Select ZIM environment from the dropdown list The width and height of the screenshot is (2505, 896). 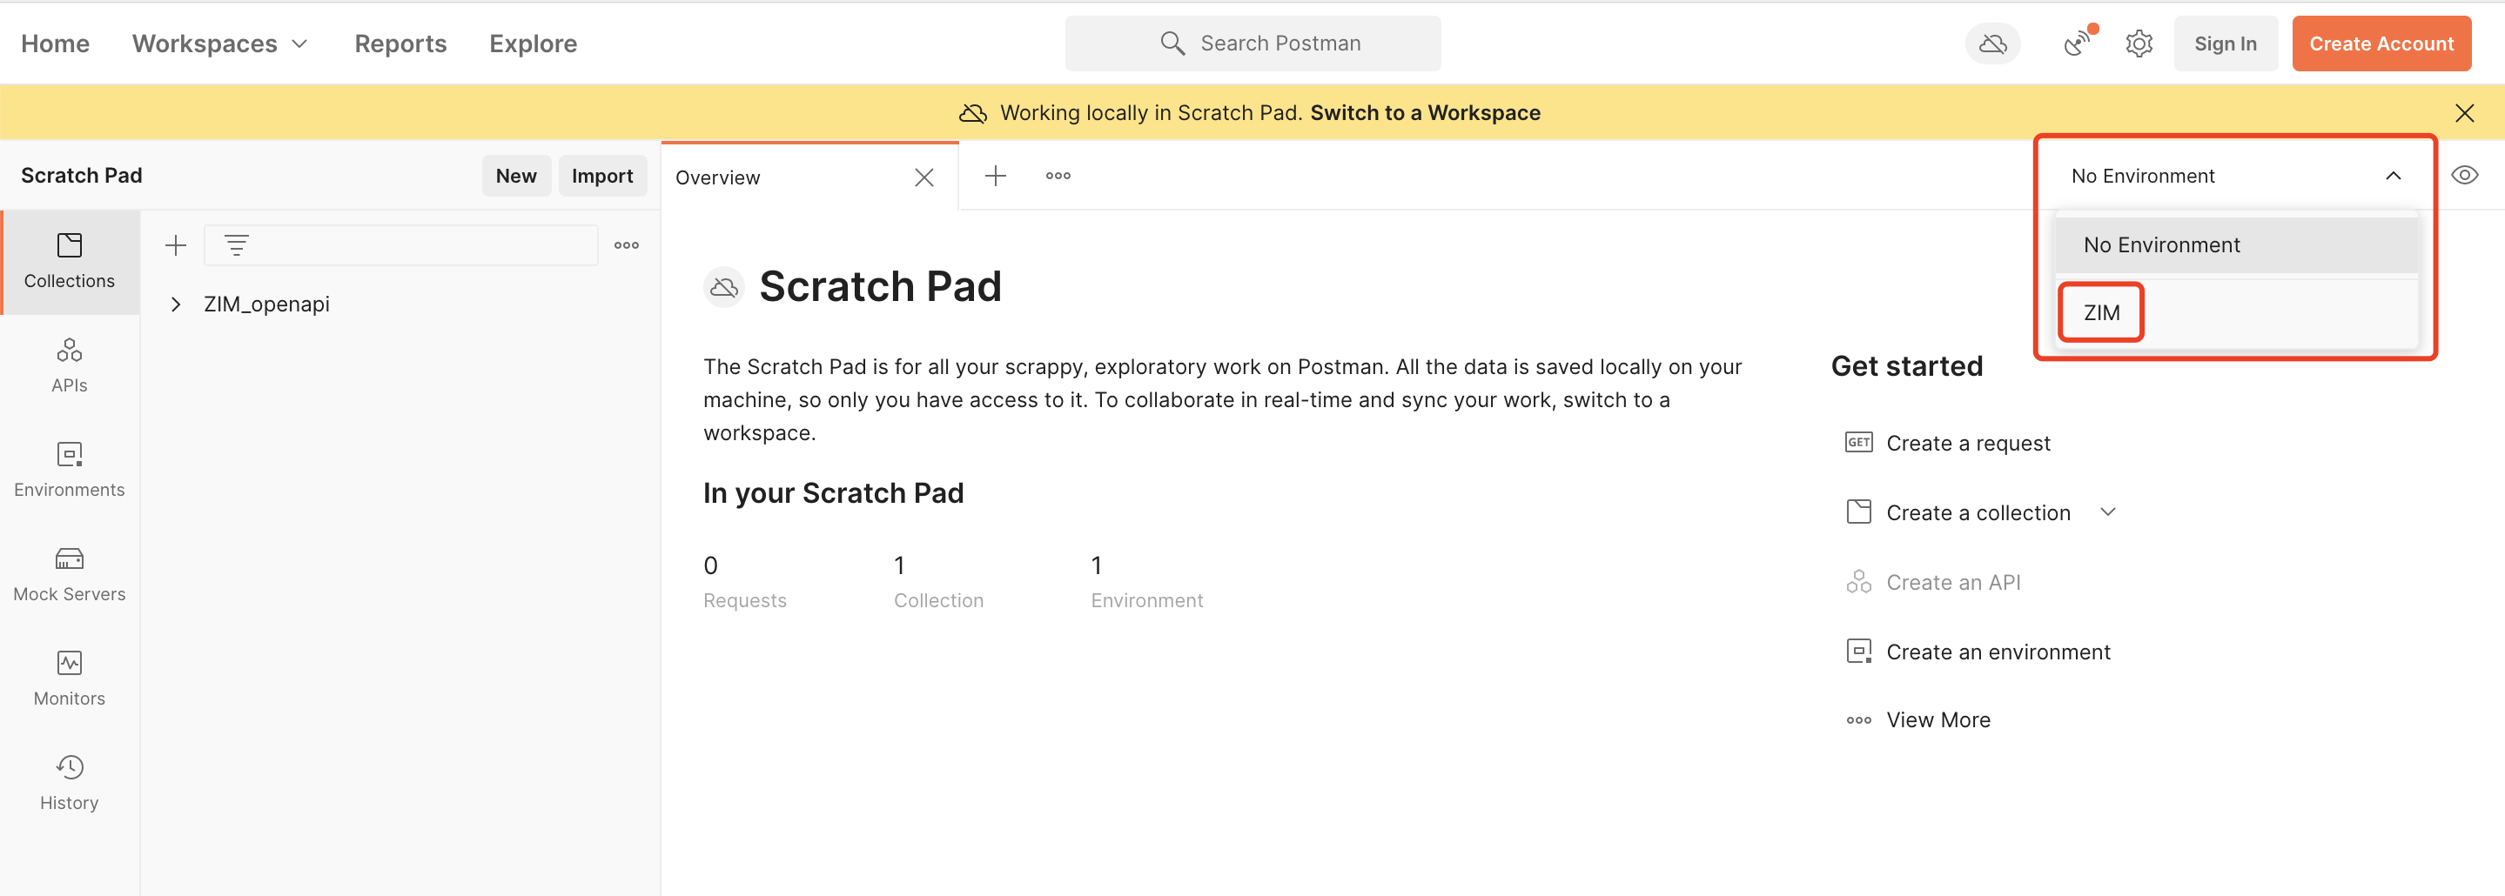pyautogui.click(x=2236, y=313)
